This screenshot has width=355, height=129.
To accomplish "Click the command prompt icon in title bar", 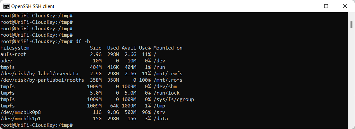I will 6,6.
